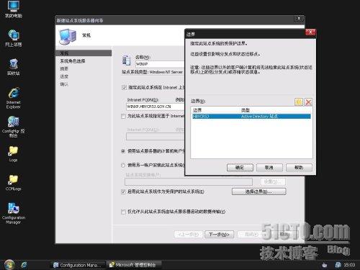The height and width of the screenshot is (270, 360).
Task: Click Help (帮助) in the boundary dialog
Action: [x=299, y=168]
